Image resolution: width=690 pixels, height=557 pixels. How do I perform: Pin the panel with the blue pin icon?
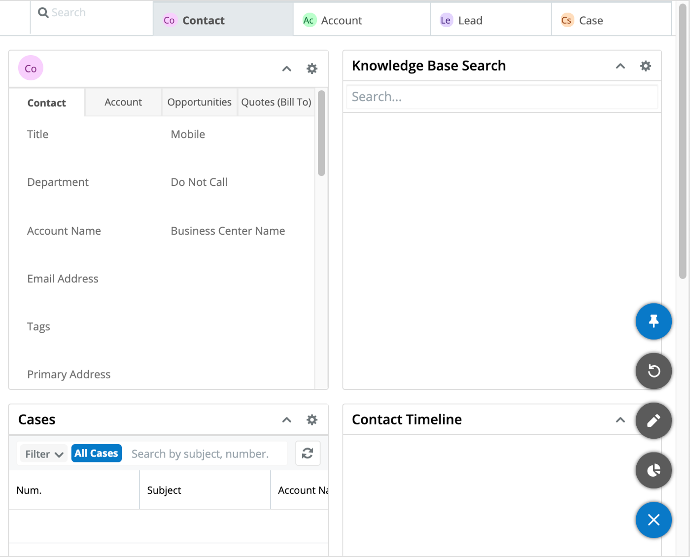[654, 321]
